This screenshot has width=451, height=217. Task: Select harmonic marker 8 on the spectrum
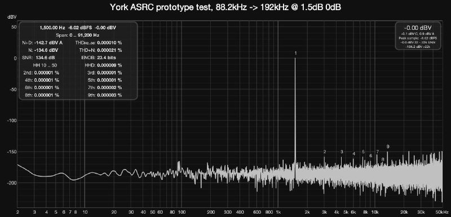(x=383, y=160)
